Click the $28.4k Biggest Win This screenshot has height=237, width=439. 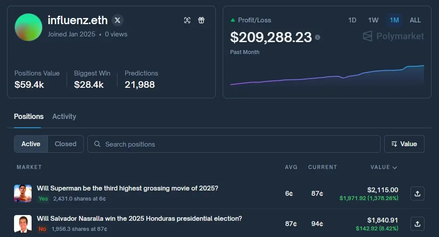pos(89,85)
